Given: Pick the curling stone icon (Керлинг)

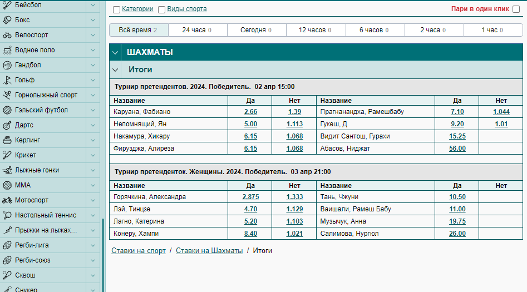Looking at the screenshot, I should point(7,140).
